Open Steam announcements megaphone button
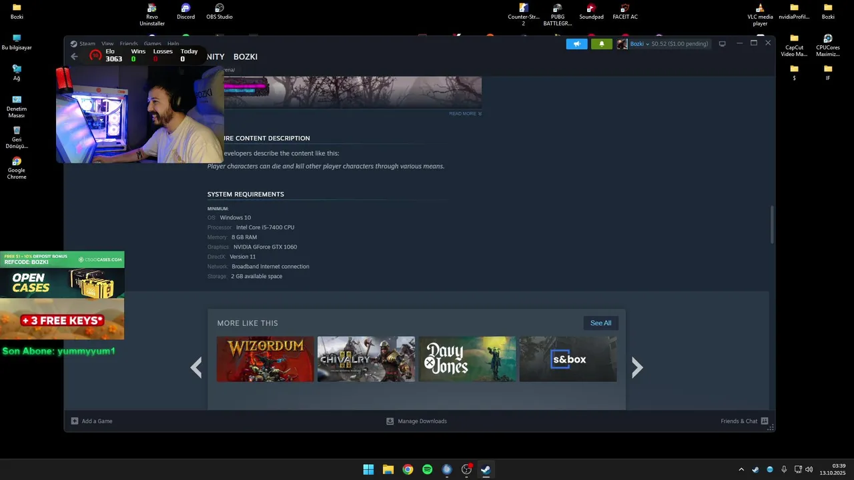Image resolution: width=854 pixels, height=480 pixels. 576,44
